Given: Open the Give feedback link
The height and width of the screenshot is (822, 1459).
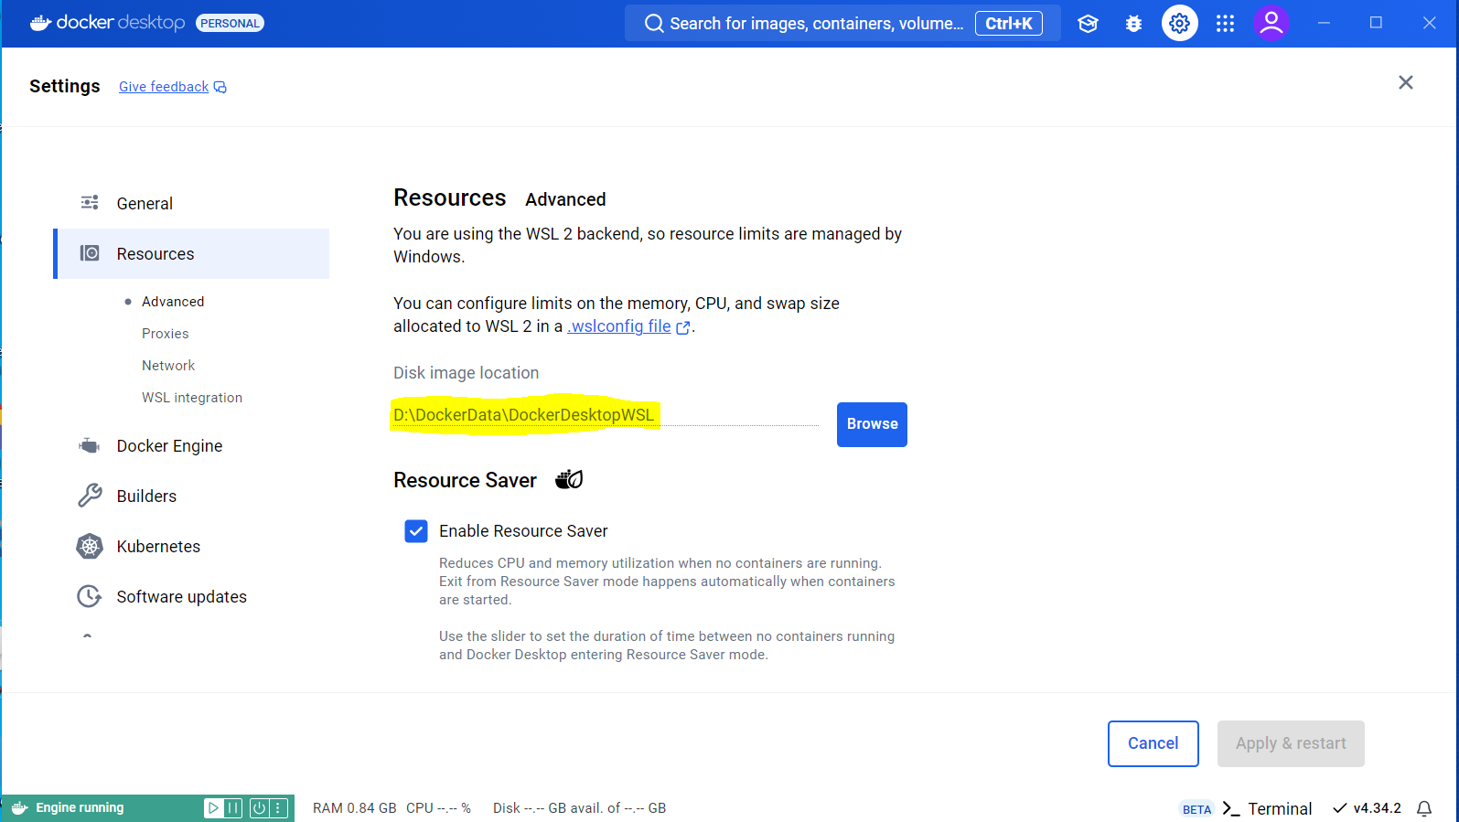Looking at the screenshot, I should [x=164, y=87].
